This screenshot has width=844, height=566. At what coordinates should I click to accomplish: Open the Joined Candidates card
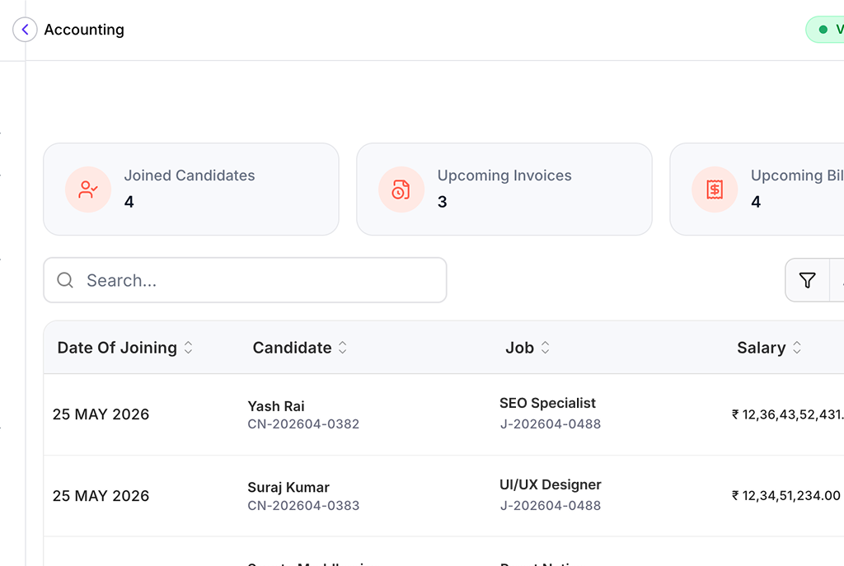191,189
